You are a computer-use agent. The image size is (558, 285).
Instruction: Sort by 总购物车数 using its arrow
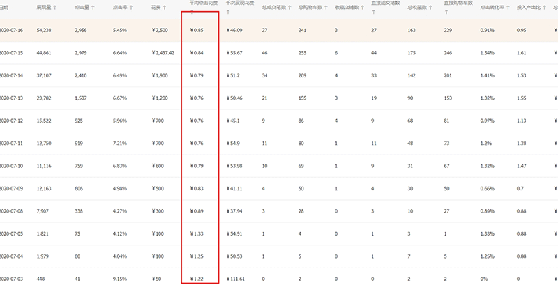[325, 7]
